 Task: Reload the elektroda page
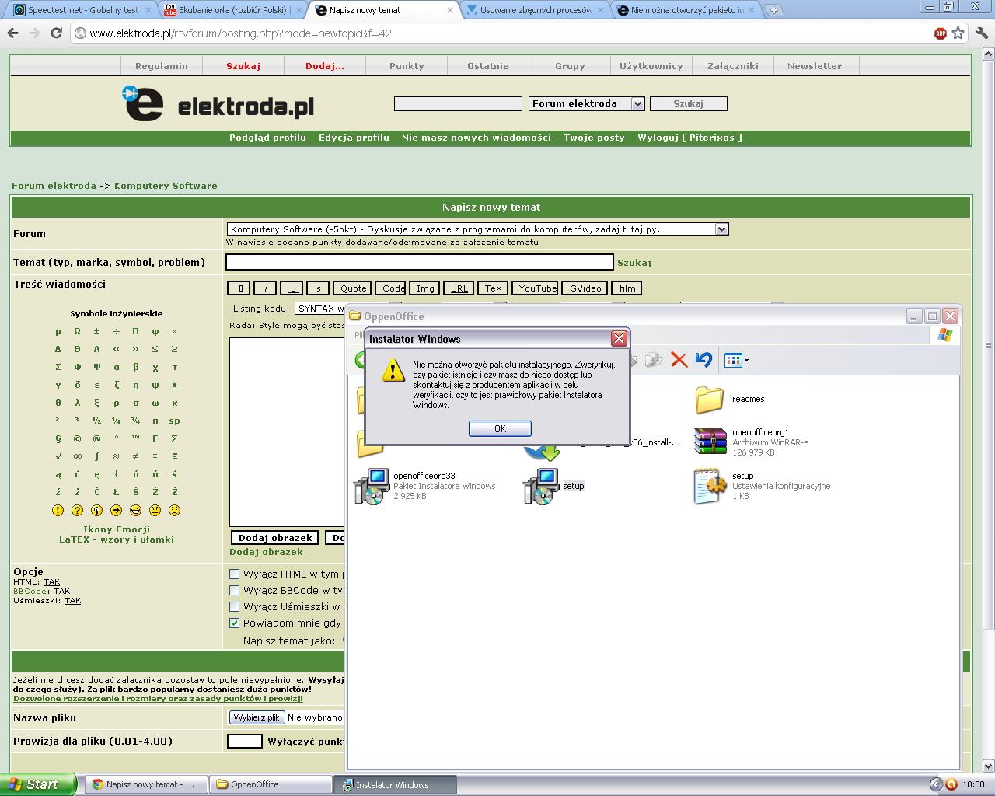point(56,33)
